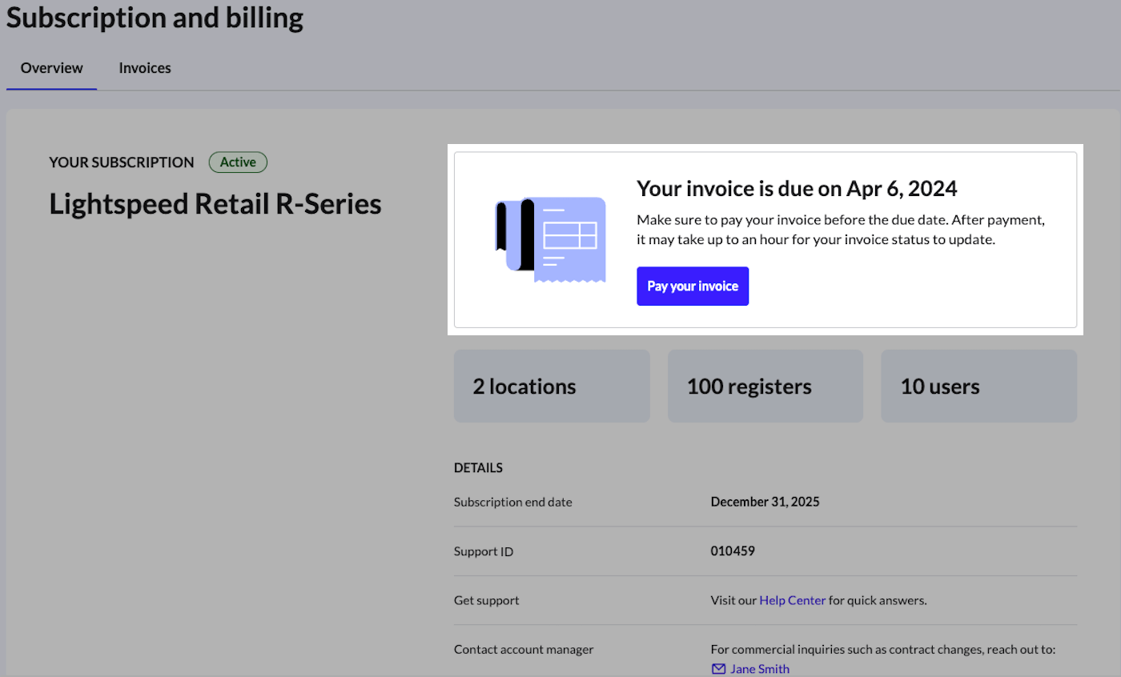Click the DETAILS section heading

pos(478,468)
